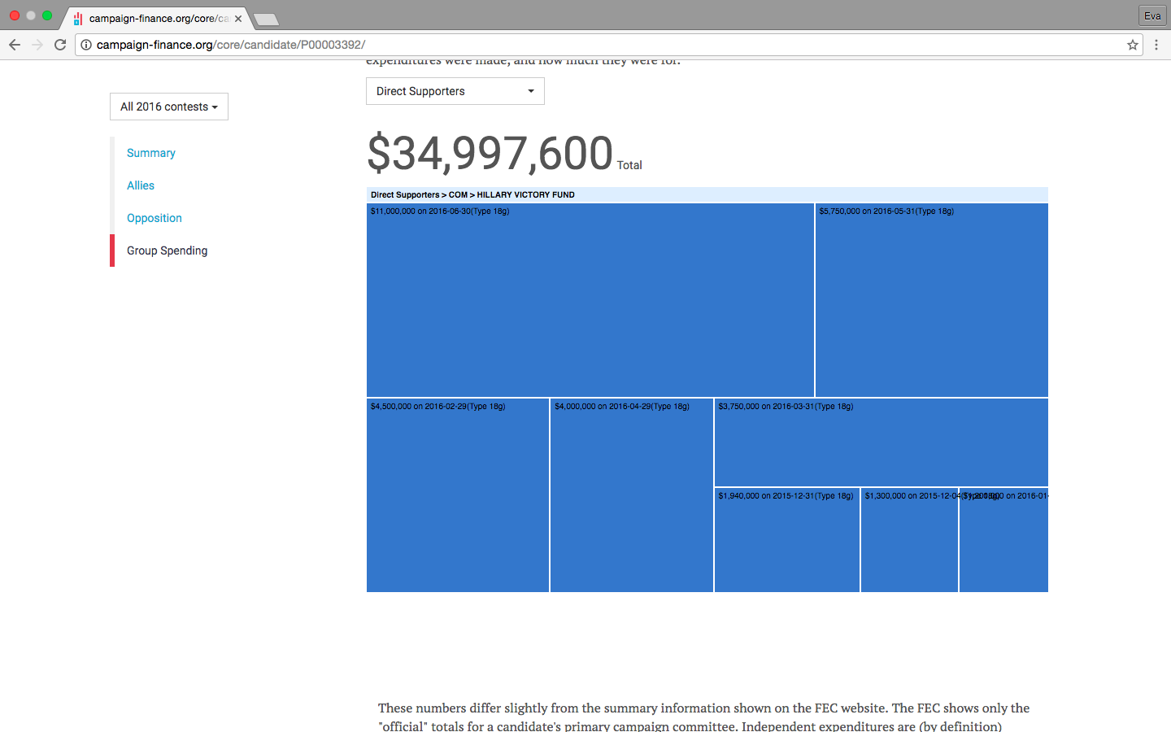Reload the page with refresh icon
1171x732 pixels.
pyautogui.click(x=60, y=45)
